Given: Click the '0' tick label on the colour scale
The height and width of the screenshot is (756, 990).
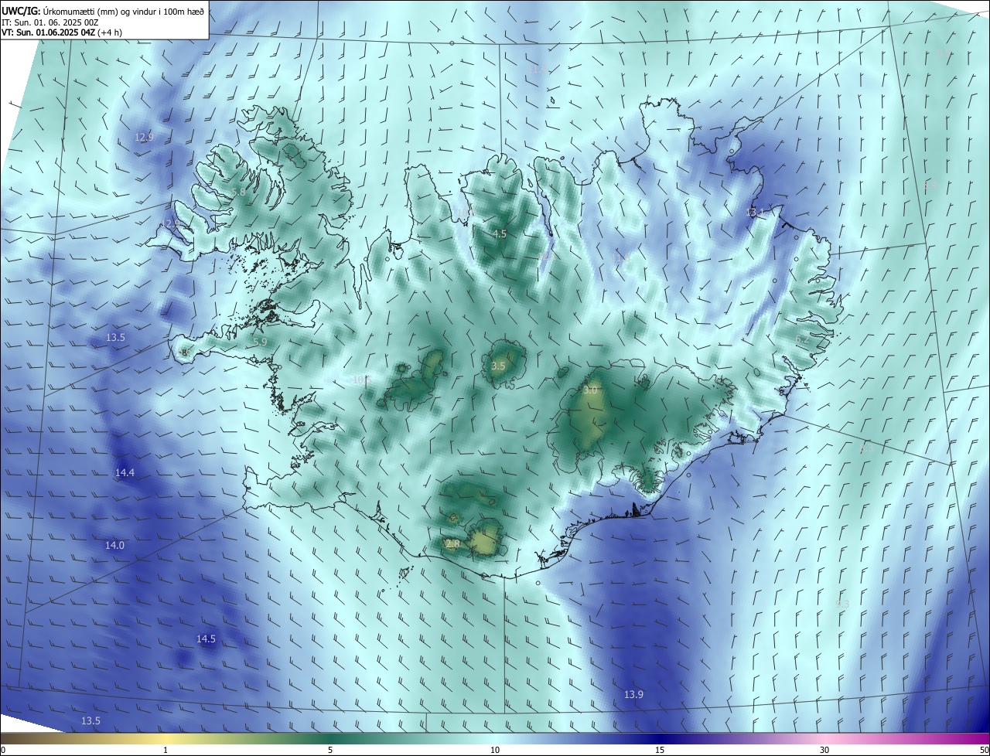Looking at the screenshot, I should 3,750.
